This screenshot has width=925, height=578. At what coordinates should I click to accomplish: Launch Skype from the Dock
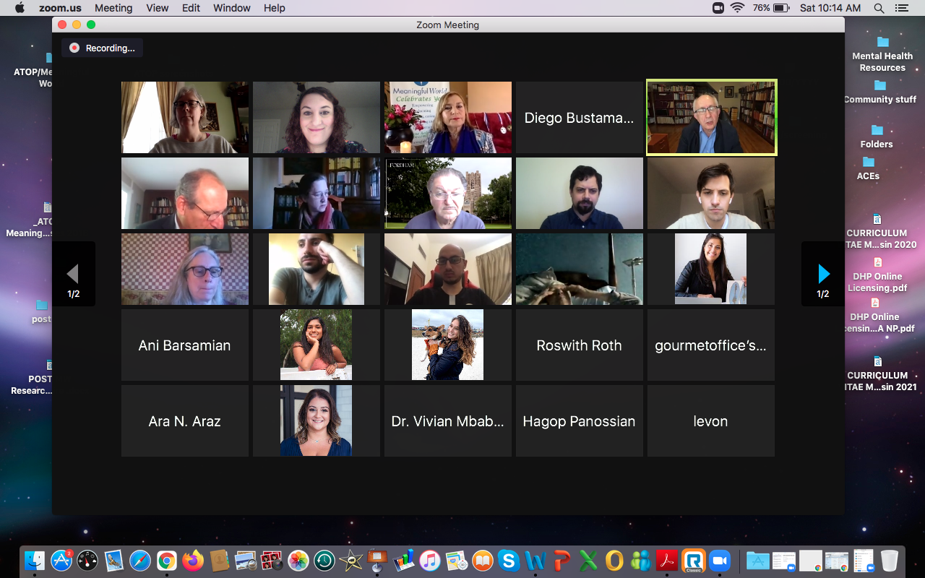pyautogui.click(x=509, y=560)
